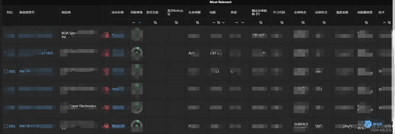Click the floating 随身查 button
This screenshot has width=395, height=134.
coord(374,124)
